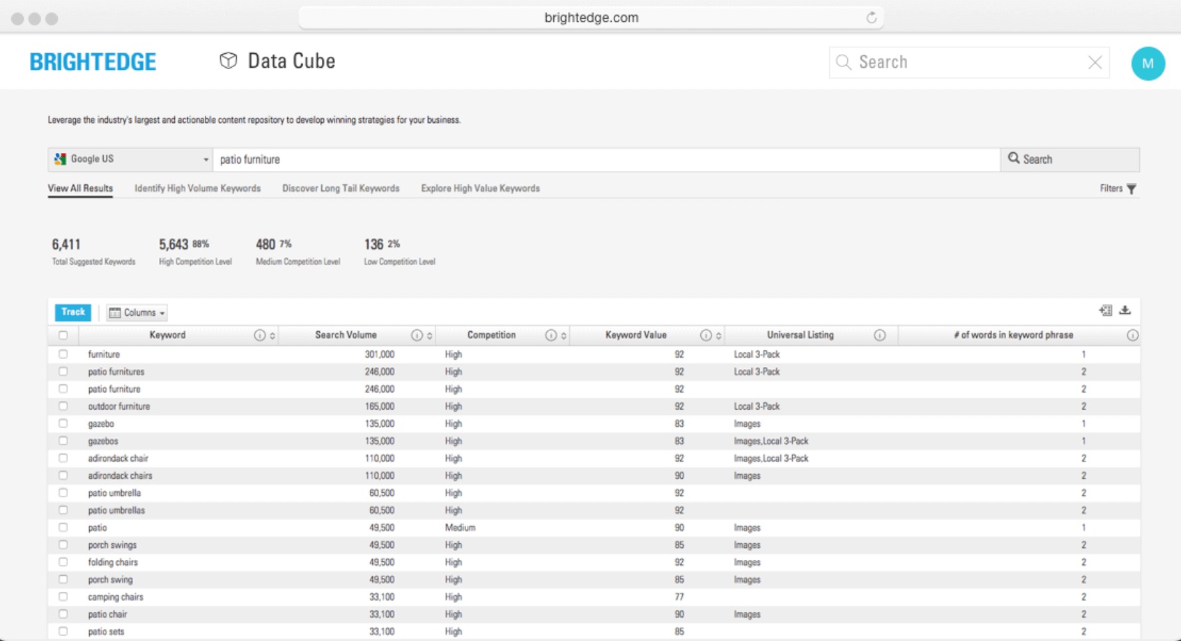Image resolution: width=1181 pixels, height=641 pixels.
Task: Click the blue Track button
Action: click(x=73, y=312)
